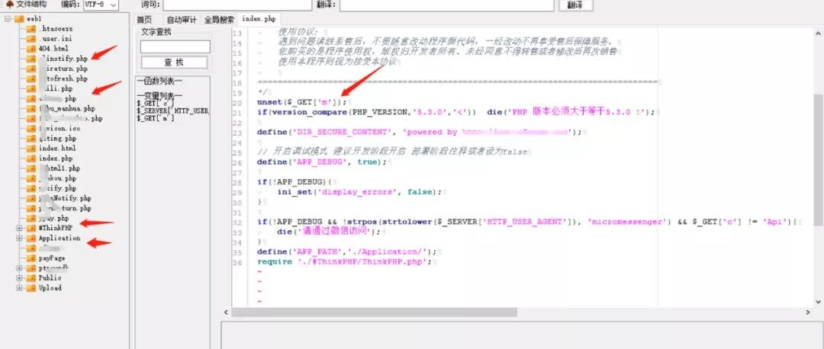Select the payPage tree item
Image resolution: width=824 pixels, height=349 pixels.
tap(52, 258)
